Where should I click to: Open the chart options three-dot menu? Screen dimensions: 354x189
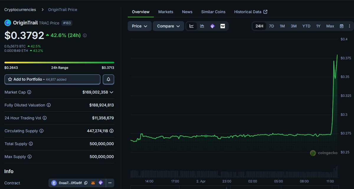tap(350, 26)
